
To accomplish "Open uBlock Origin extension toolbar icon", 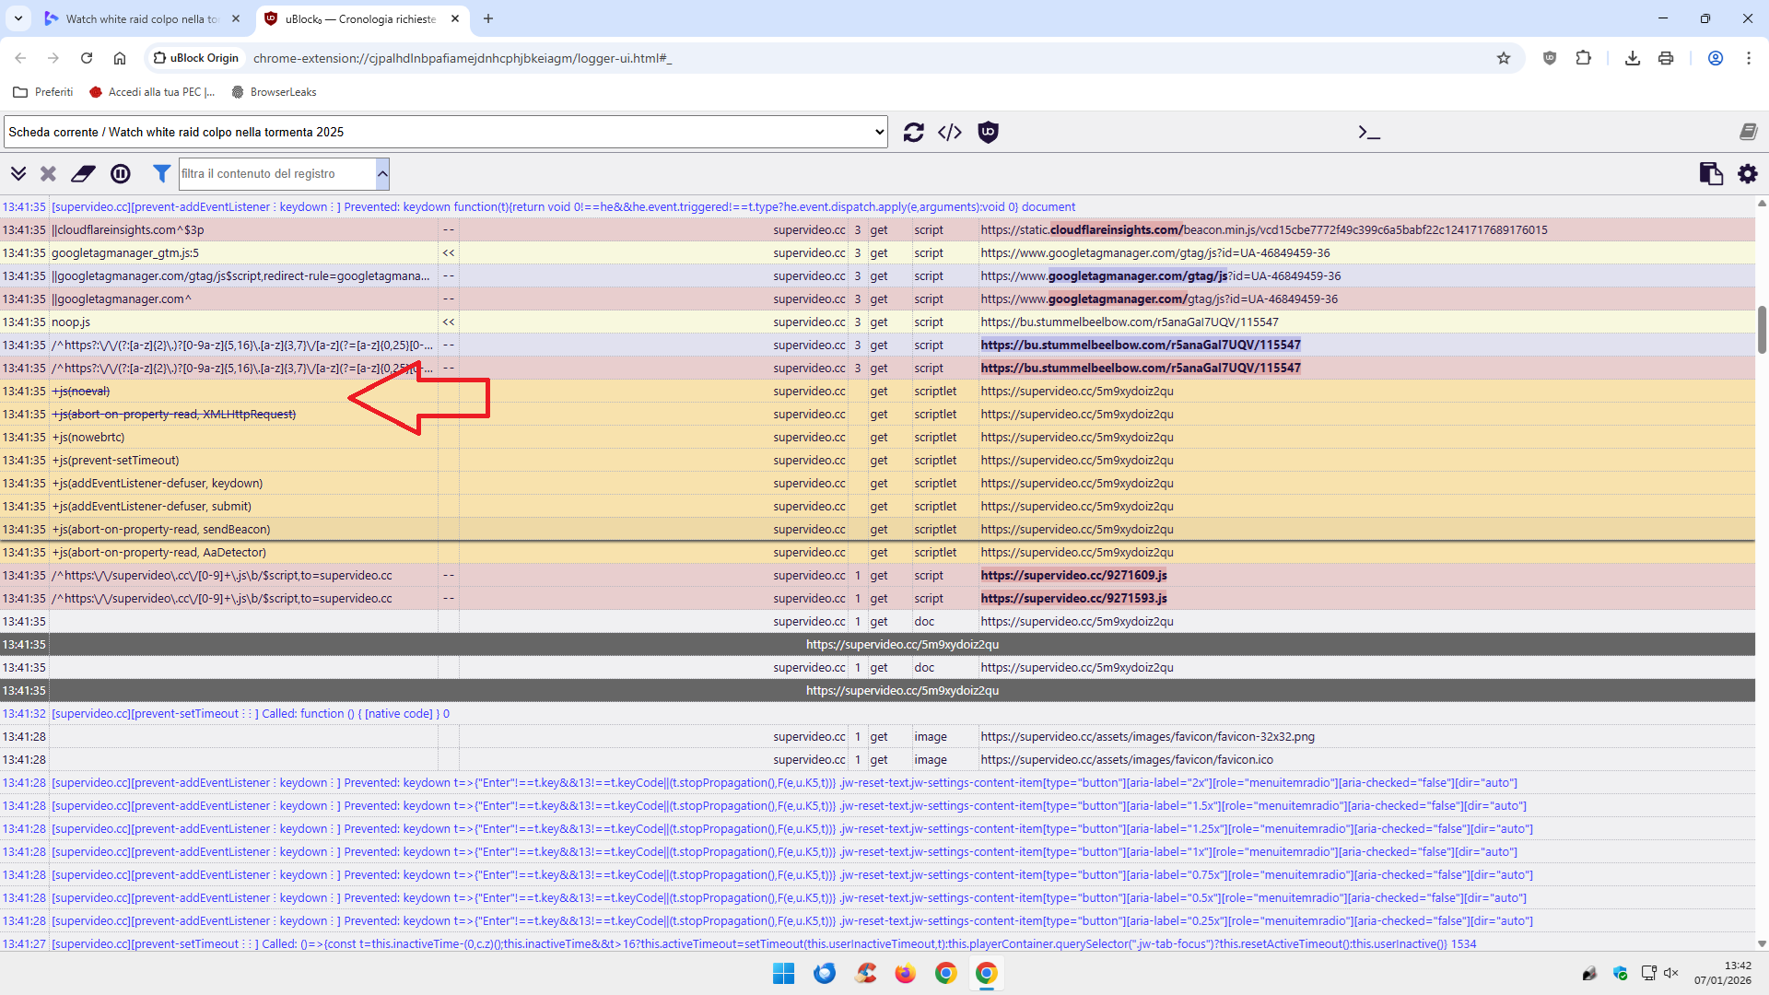I will (x=1550, y=58).
